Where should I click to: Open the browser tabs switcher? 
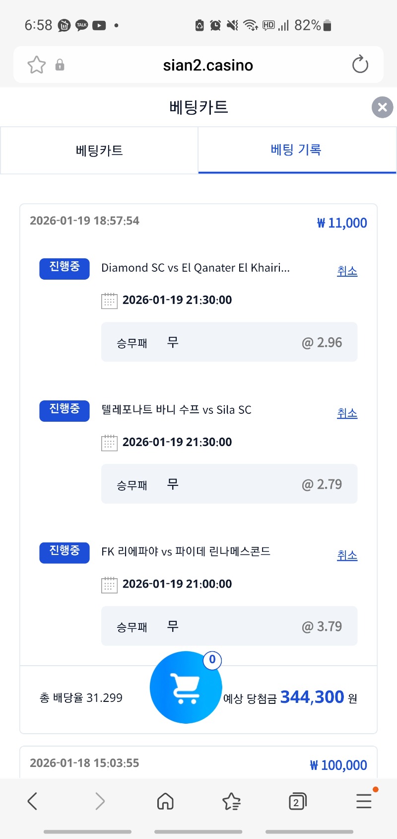pos(297,801)
